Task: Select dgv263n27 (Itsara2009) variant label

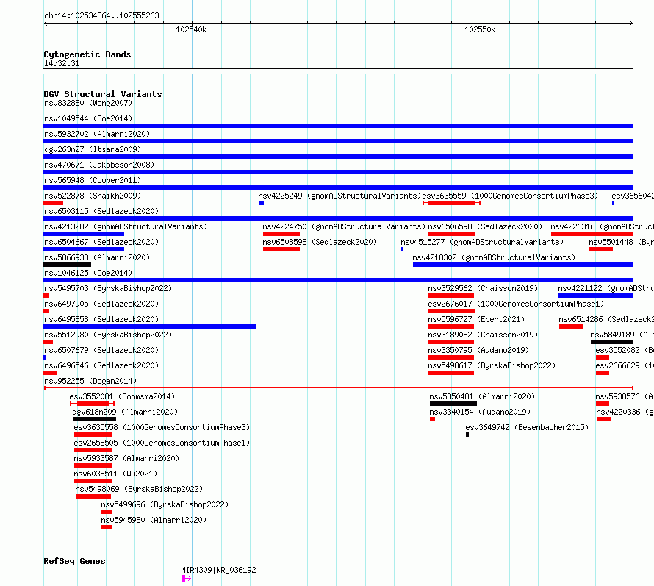Action: pos(93,149)
